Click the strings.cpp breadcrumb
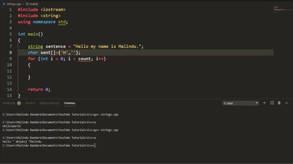 (14, 4)
